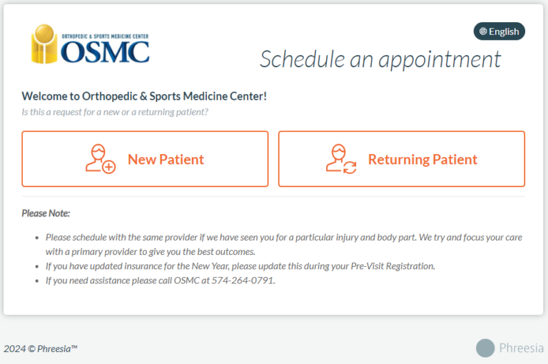Open the English language selector
This screenshot has height=364, width=548.
499,31
